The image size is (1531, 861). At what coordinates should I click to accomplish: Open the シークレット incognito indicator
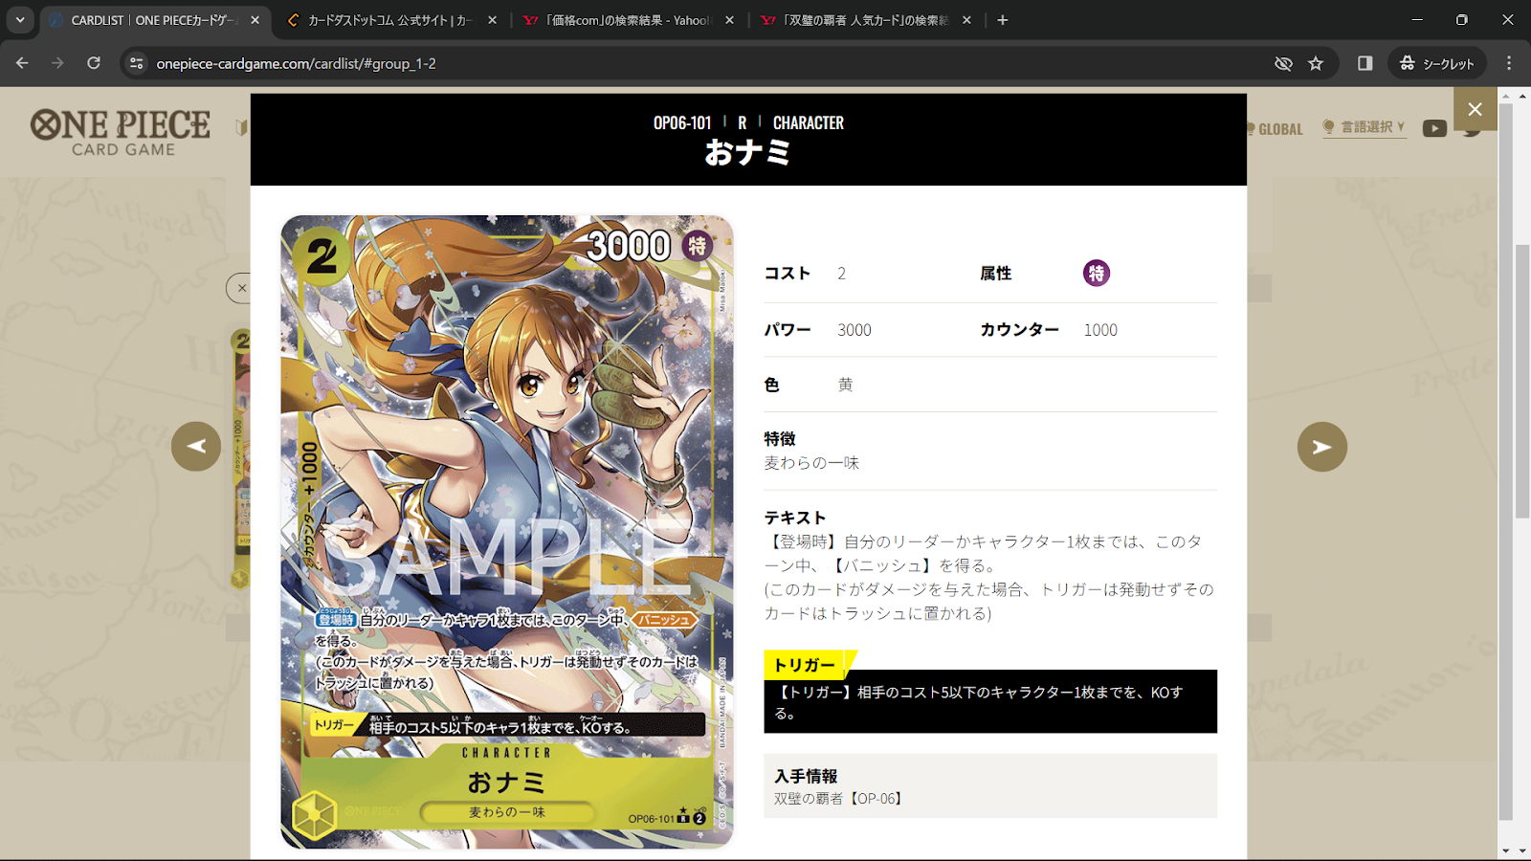coord(1436,63)
